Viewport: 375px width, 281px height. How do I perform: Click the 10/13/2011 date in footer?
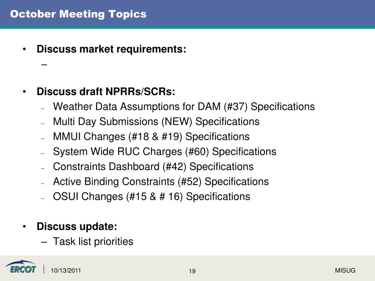coord(66,270)
